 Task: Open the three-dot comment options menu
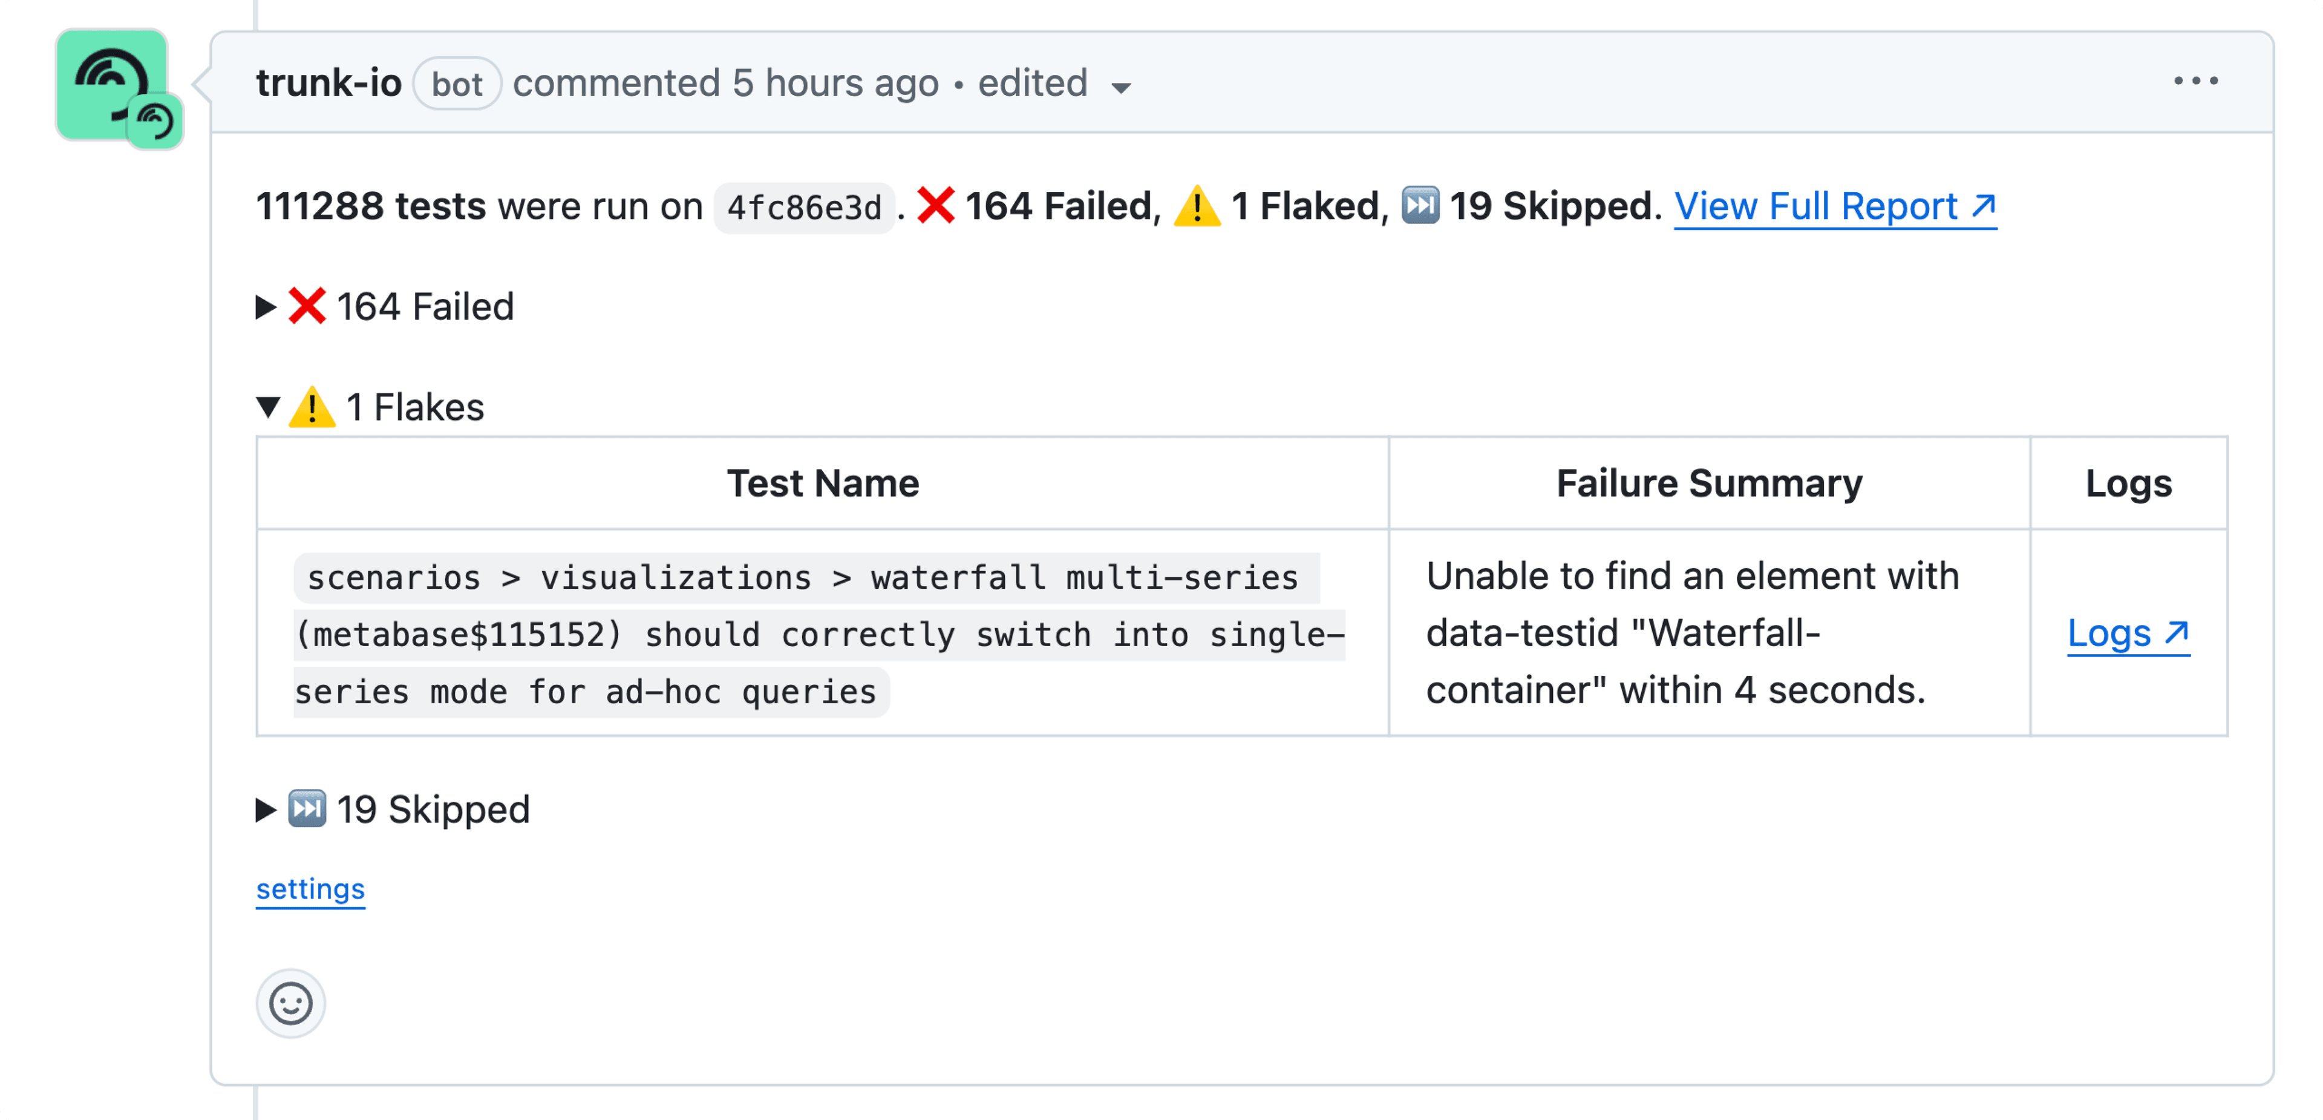click(x=2195, y=81)
